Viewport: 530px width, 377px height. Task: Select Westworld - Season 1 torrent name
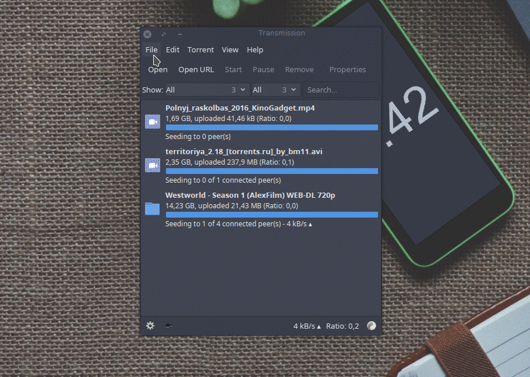pyautogui.click(x=250, y=195)
